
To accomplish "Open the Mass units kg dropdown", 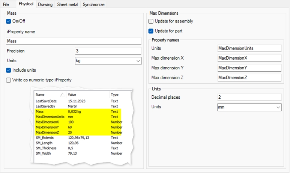I will 108,61.
